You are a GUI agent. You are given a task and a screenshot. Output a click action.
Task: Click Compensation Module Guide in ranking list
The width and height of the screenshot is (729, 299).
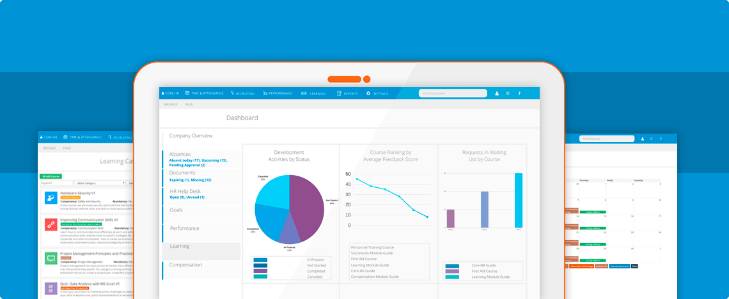(375, 277)
